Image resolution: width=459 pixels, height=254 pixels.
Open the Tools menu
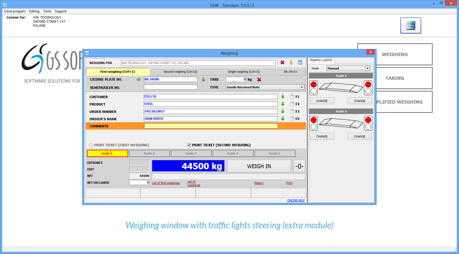tap(47, 11)
